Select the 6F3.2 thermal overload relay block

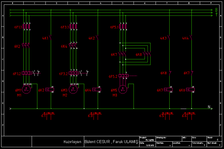[x=74, y=73]
